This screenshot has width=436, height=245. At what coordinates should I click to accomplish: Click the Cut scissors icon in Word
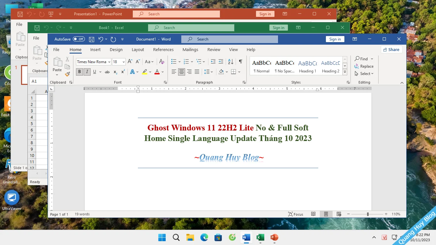click(x=67, y=59)
